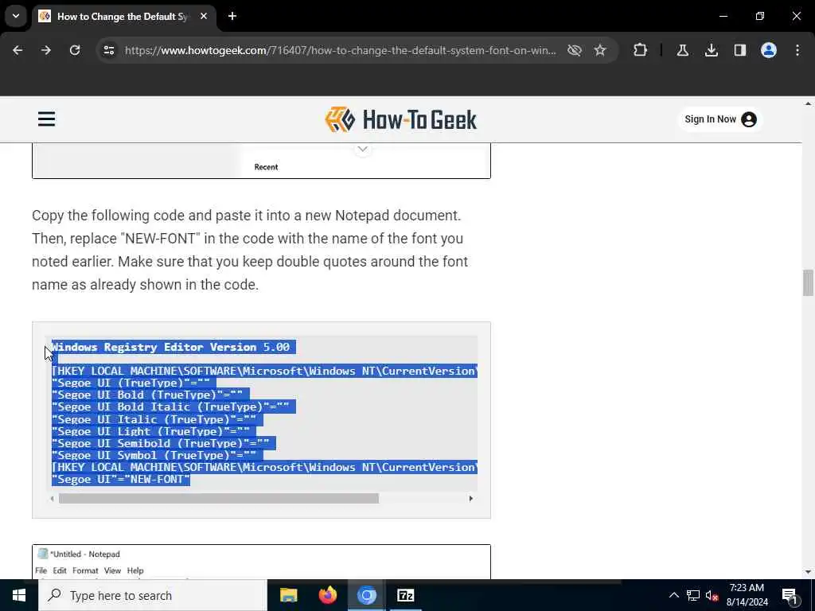Click File in the Notepad screenshot
This screenshot has height=611, width=815.
(41, 570)
